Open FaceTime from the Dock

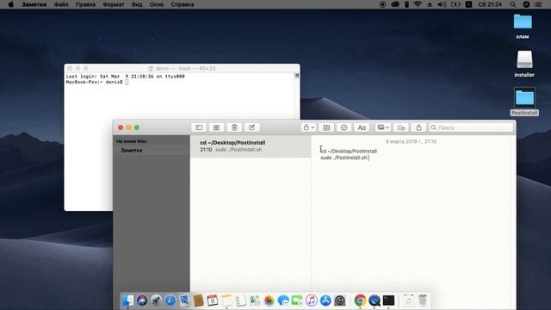[x=297, y=301]
